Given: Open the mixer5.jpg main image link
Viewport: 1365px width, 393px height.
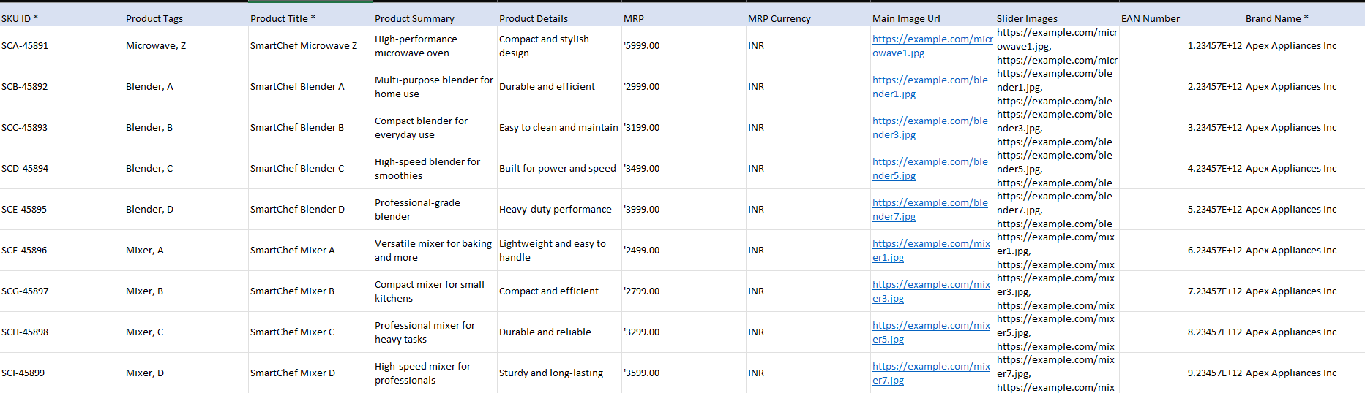Looking at the screenshot, I should click(931, 332).
